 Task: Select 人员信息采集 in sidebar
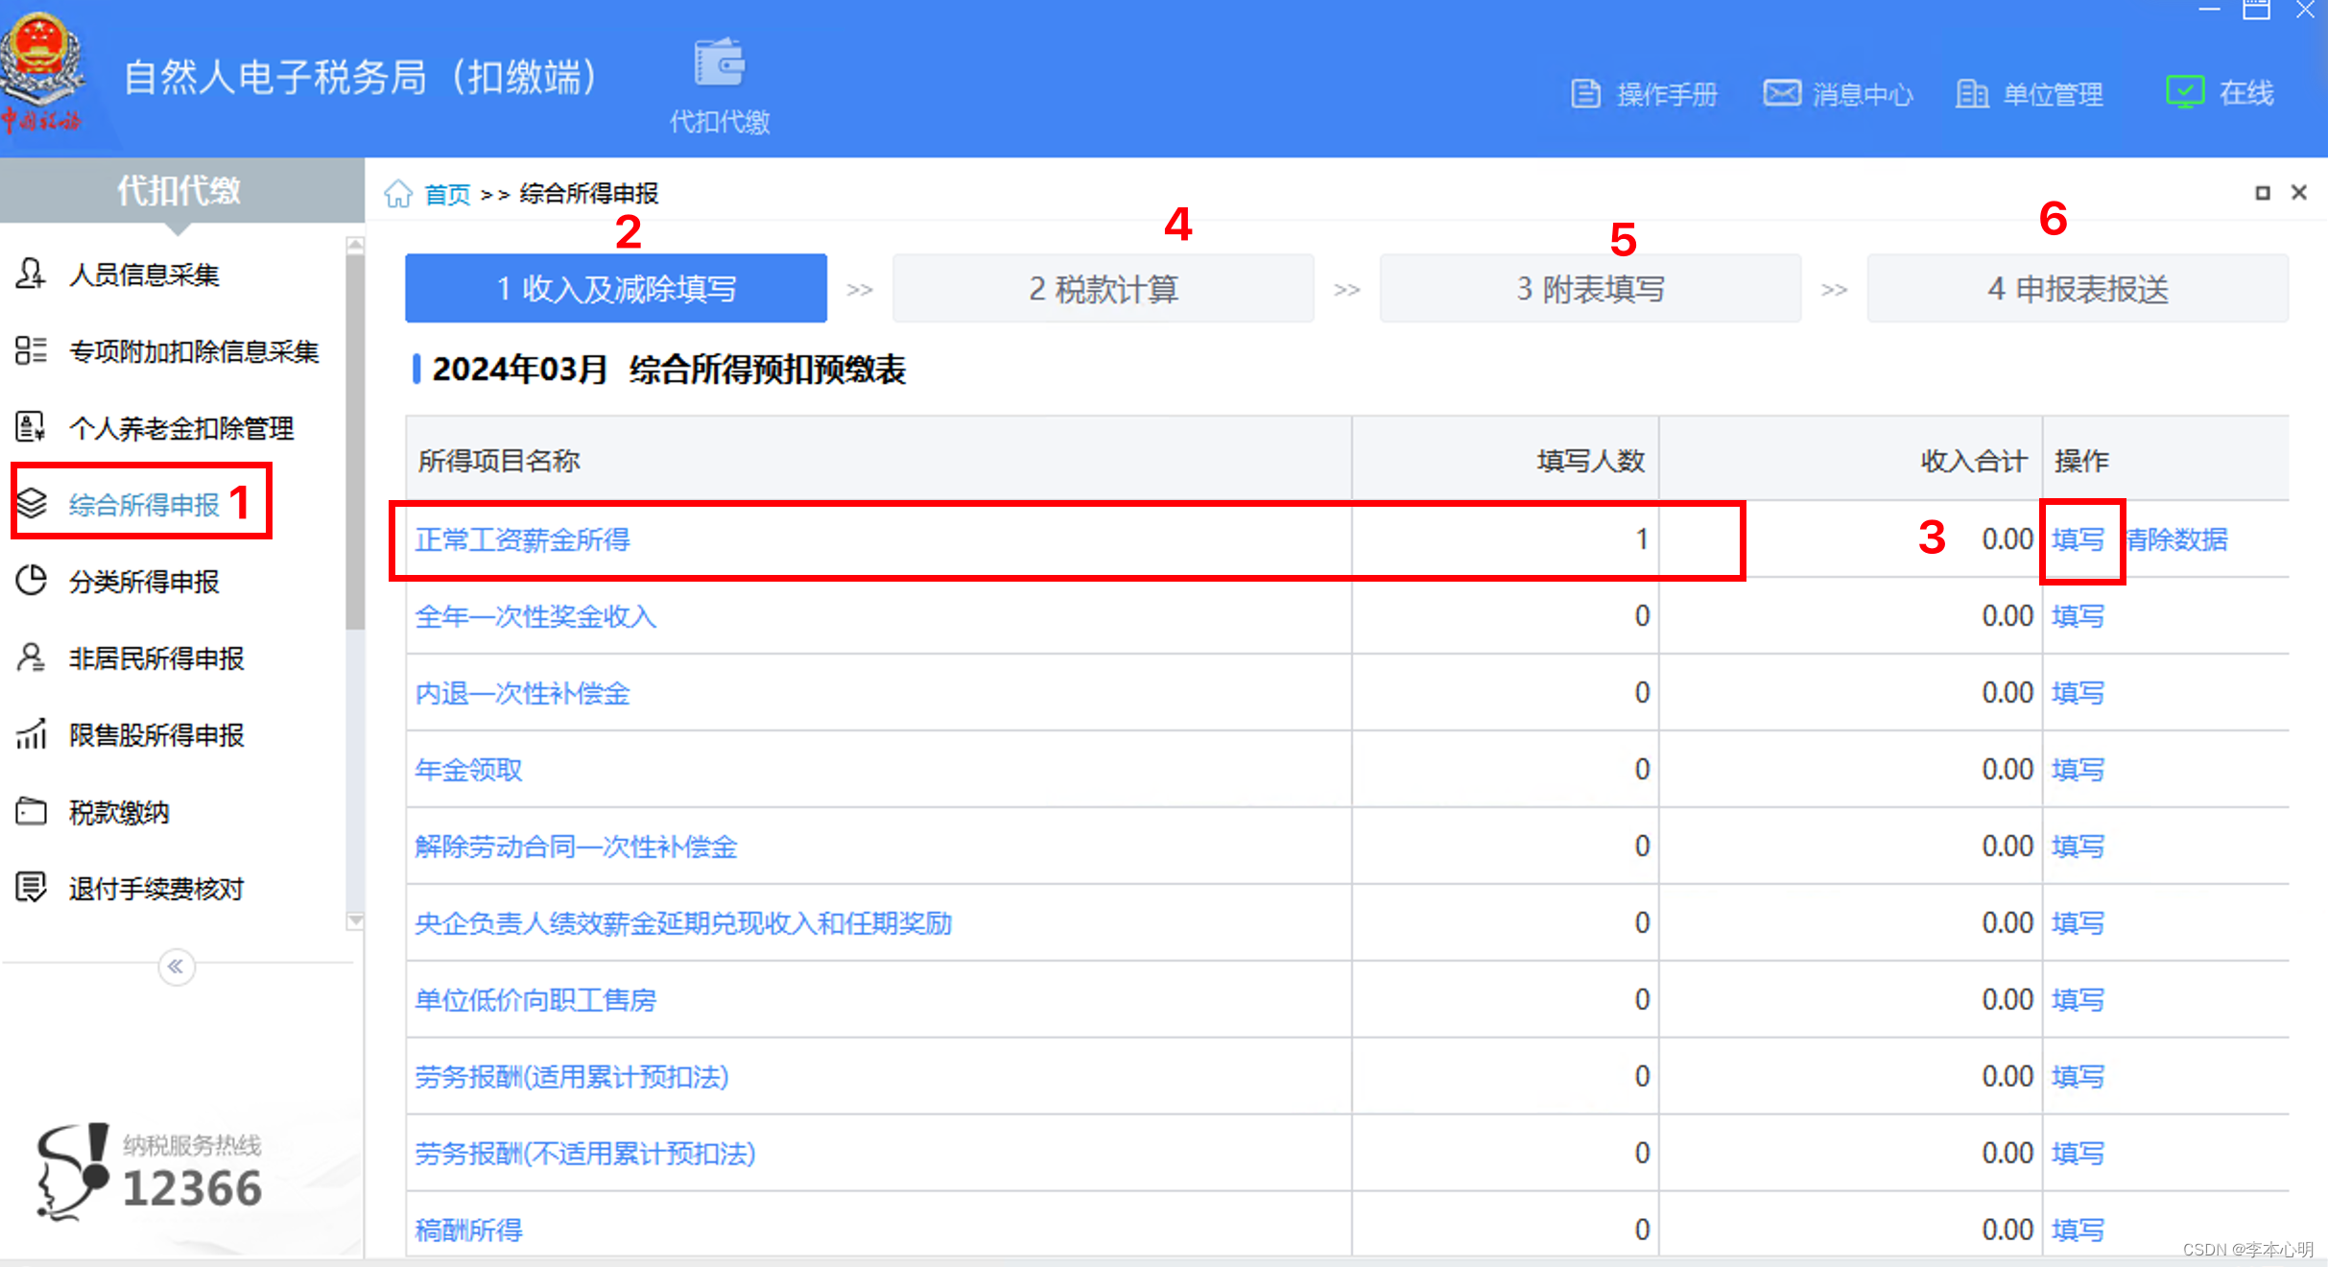click(x=144, y=275)
